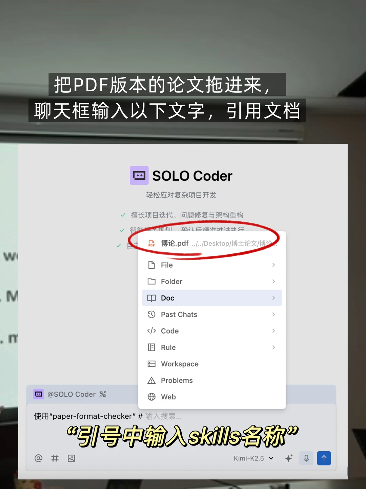Click the @SOLO Coder agent label
The image size is (366, 489).
click(72, 394)
